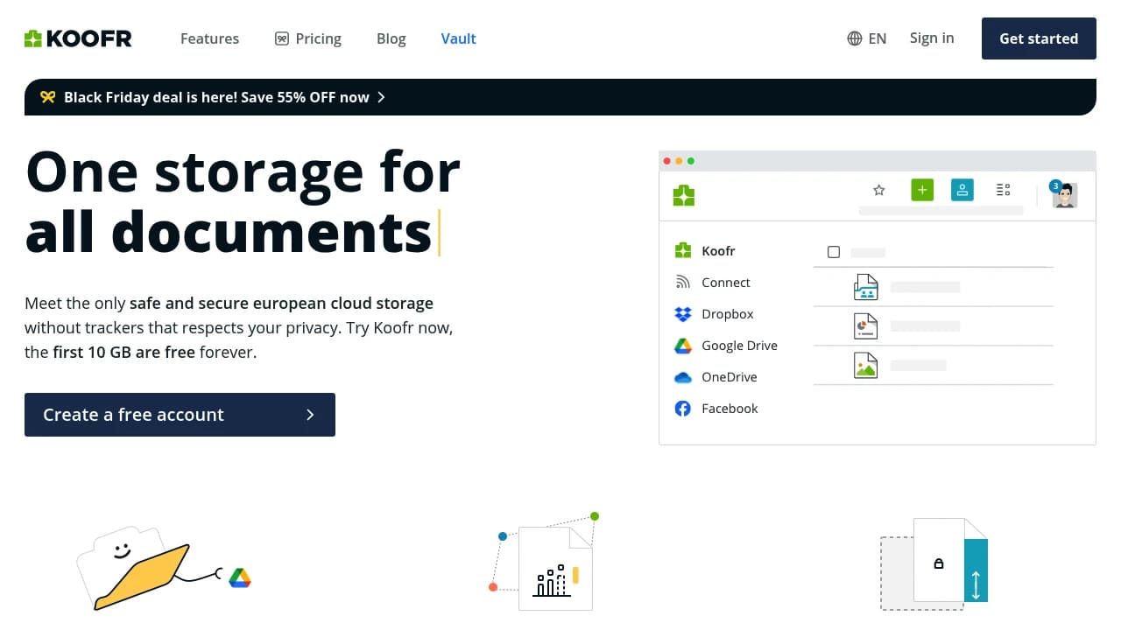Click the image file icon

tap(865, 365)
